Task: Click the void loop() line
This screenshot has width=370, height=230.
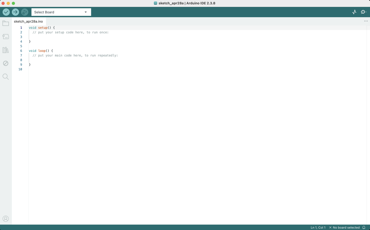Action: click(41, 51)
